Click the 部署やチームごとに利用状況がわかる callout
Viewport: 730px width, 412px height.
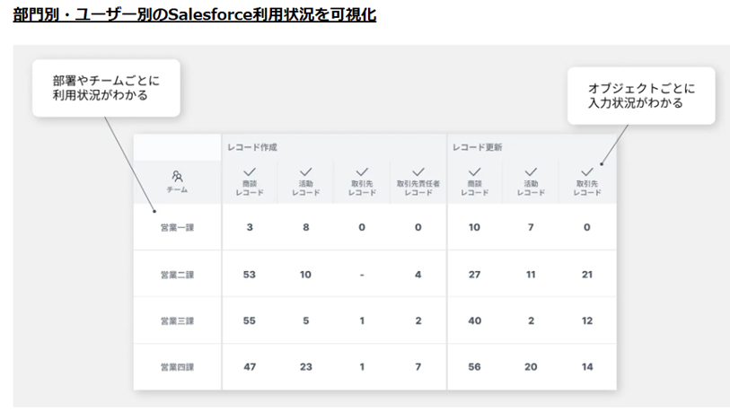(106, 88)
